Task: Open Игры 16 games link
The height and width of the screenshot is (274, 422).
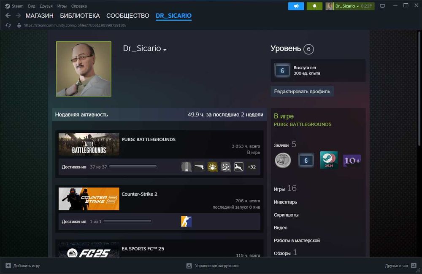Action: (285, 188)
